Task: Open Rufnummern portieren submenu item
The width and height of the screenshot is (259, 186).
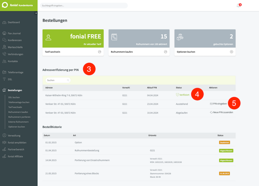Action: (19, 117)
